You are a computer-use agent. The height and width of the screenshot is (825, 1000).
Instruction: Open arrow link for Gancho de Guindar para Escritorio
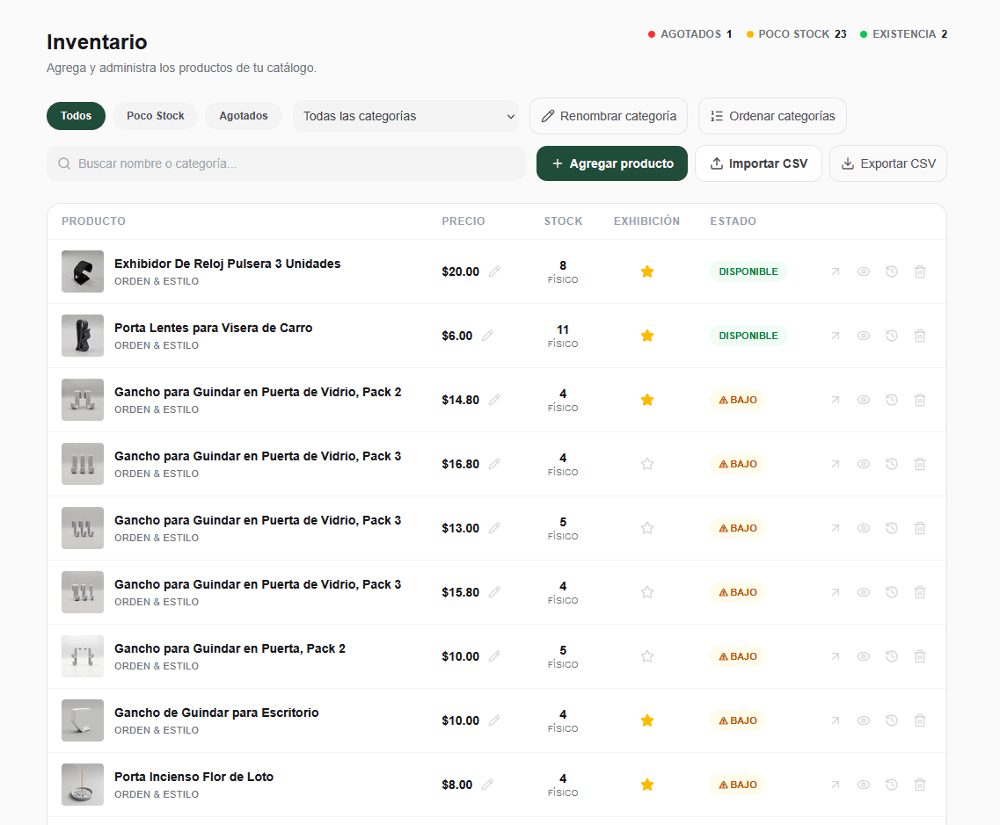pos(835,720)
